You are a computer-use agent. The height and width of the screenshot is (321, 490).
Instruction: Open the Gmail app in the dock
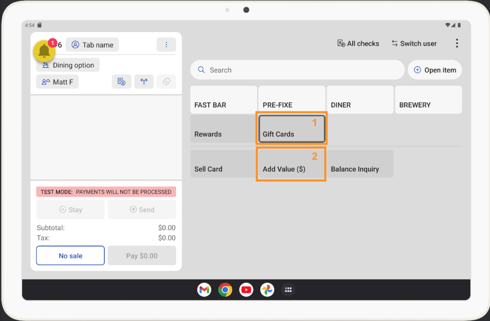(204, 289)
